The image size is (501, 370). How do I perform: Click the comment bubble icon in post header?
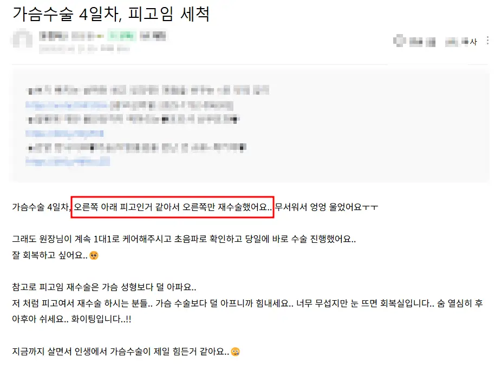click(399, 41)
